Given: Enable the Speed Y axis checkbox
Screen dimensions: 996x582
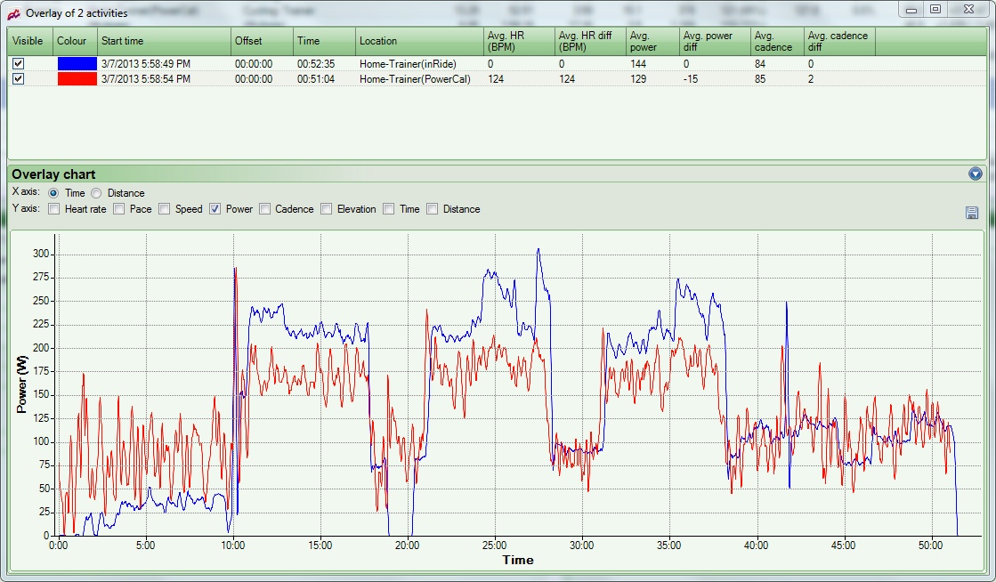Looking at the screenshot, I should pyautogui.click(x=164, y=209).
